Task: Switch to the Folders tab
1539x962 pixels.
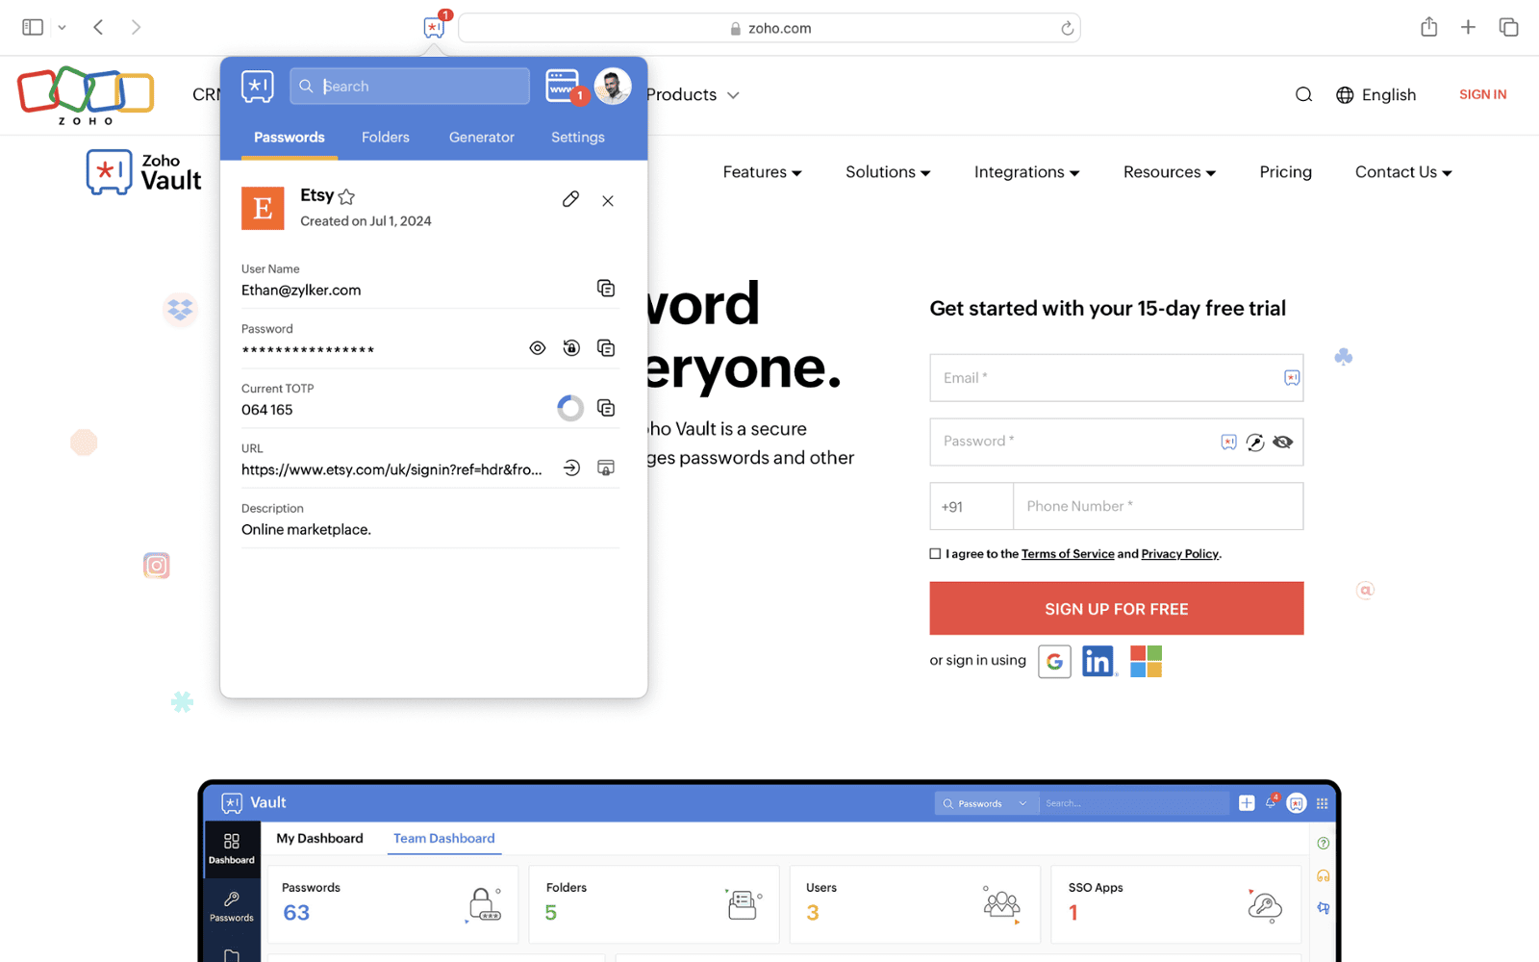Action: (386, 138)
